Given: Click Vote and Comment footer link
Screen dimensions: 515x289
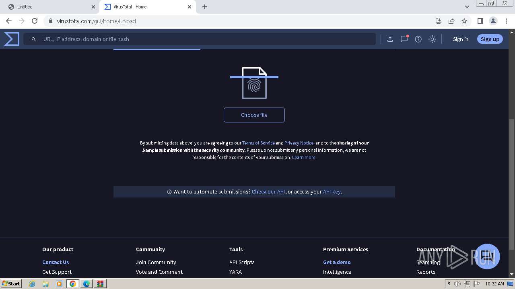Looking at the screenshot, I should tap(159, 272).
